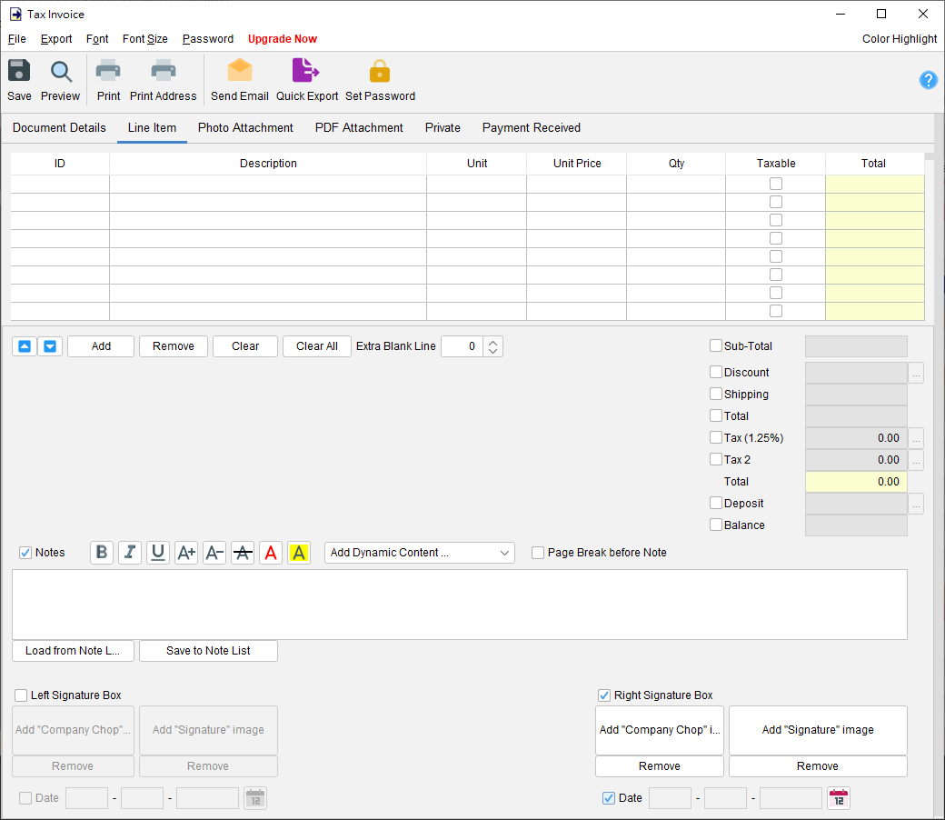Open the Font Size menu

tap(144, 38)
